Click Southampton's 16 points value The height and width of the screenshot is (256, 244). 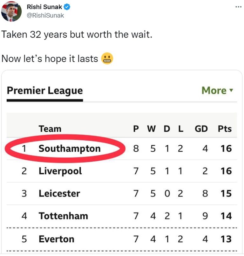(x=226, y=149)
